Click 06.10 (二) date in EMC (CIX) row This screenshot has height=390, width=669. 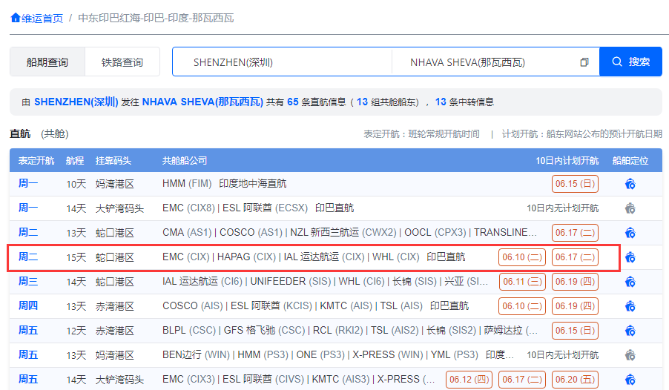(522, 257)
